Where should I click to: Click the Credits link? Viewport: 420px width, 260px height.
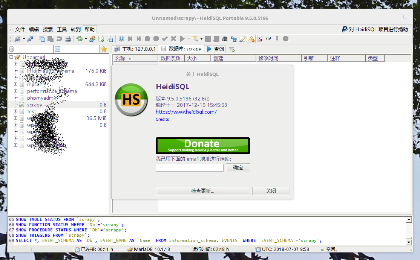click(x=162, y=119)
